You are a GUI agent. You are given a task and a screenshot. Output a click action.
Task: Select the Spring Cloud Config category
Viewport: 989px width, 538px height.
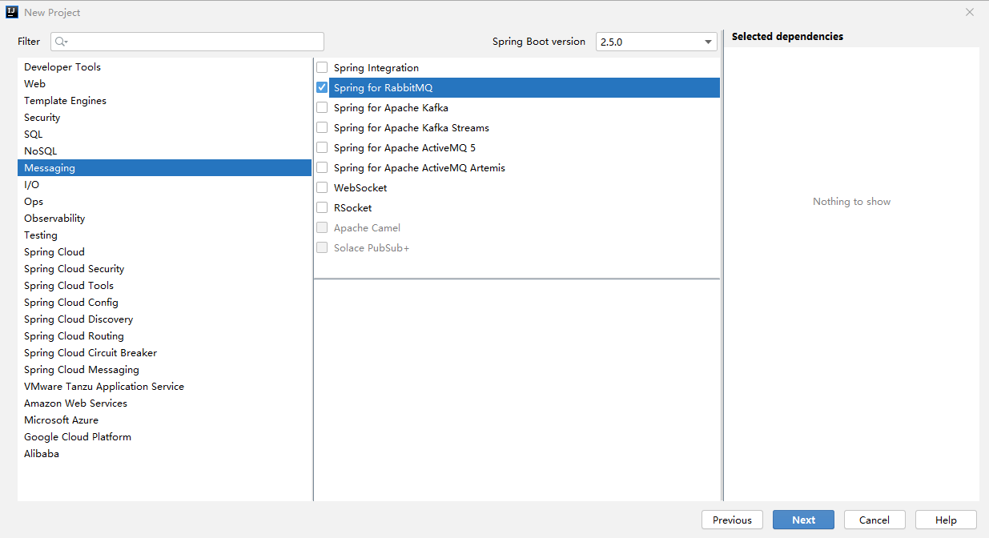(x=164, y=303)
